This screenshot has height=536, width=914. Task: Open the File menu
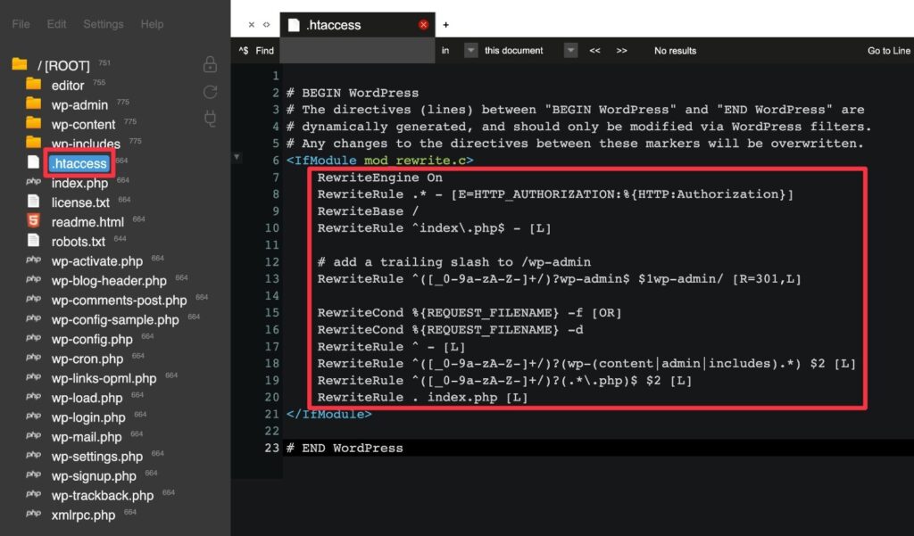[x=21, y=24]
